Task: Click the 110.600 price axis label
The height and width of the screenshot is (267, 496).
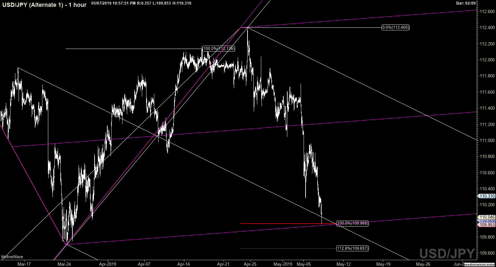Action: [x=487, y=173]
